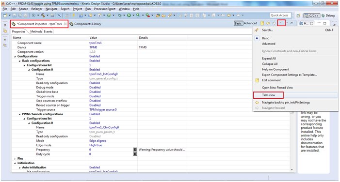The width and height of the screenshot is (340, 182).
Task: Switch to the Events tab
Action: pyautogui.click(x=48, y=31)
